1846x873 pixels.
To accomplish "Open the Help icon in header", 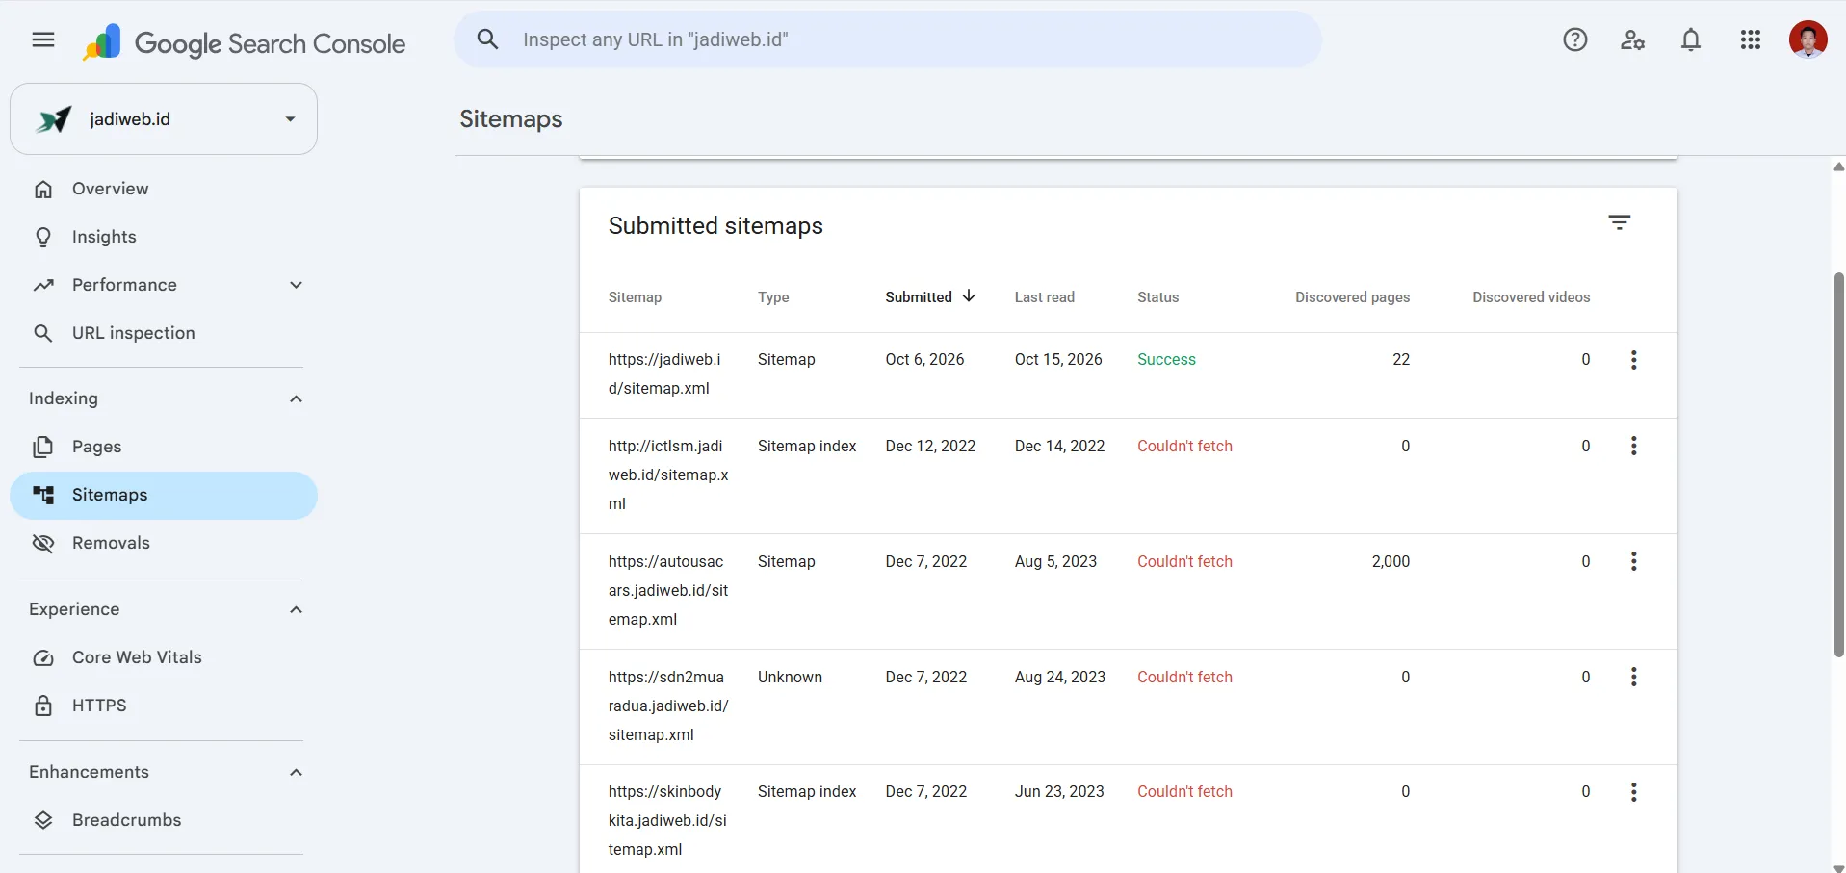I will pyautogui.click(x=1575, y=39).
